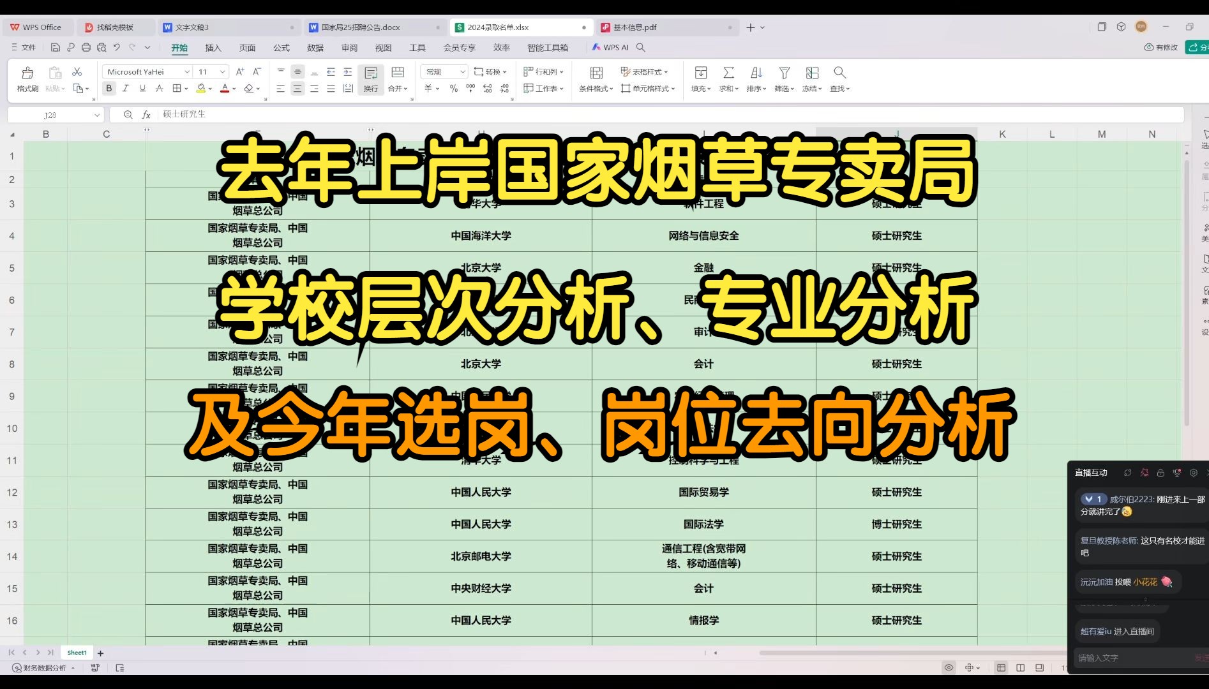
Task: Increase font size with A+ icon
Action: [x=240, y=71]
